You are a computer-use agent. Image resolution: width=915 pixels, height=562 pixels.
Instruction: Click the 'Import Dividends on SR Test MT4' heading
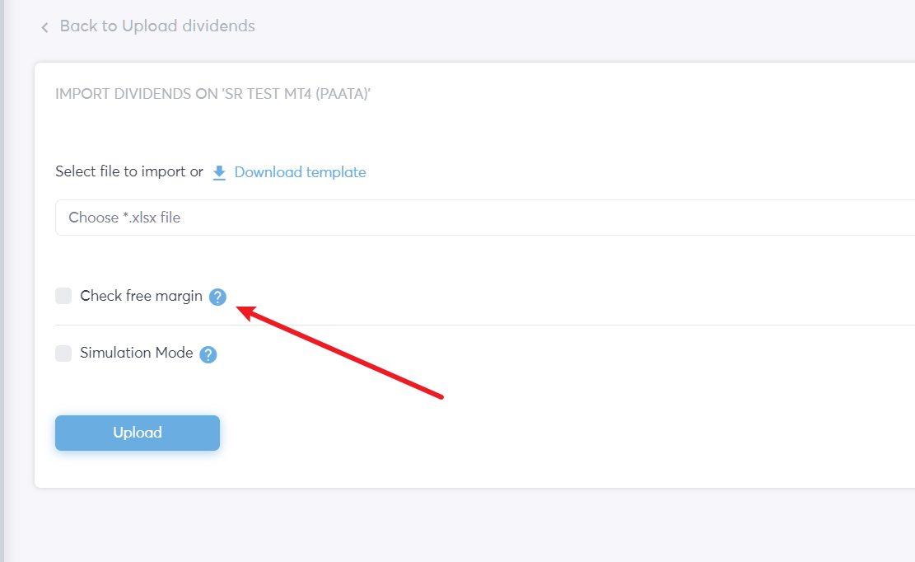pos(213,94)
